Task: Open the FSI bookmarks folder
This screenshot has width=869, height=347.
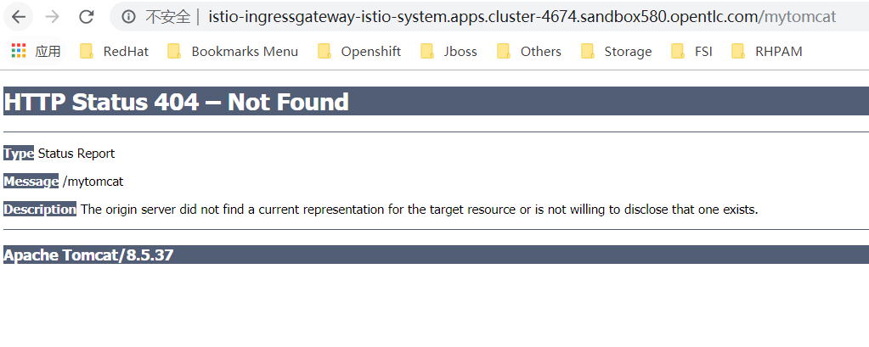Action: pos(703,52)
